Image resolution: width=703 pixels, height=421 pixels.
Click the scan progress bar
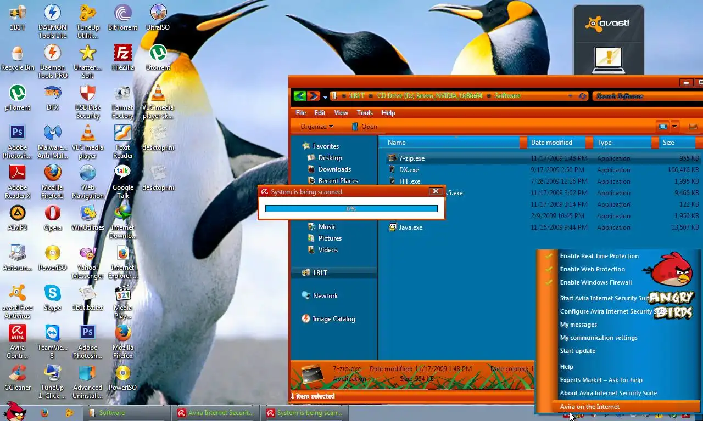351,209
